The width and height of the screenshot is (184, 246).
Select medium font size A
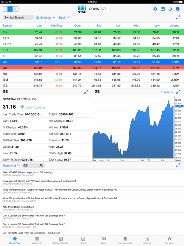(x=10, y=9)
